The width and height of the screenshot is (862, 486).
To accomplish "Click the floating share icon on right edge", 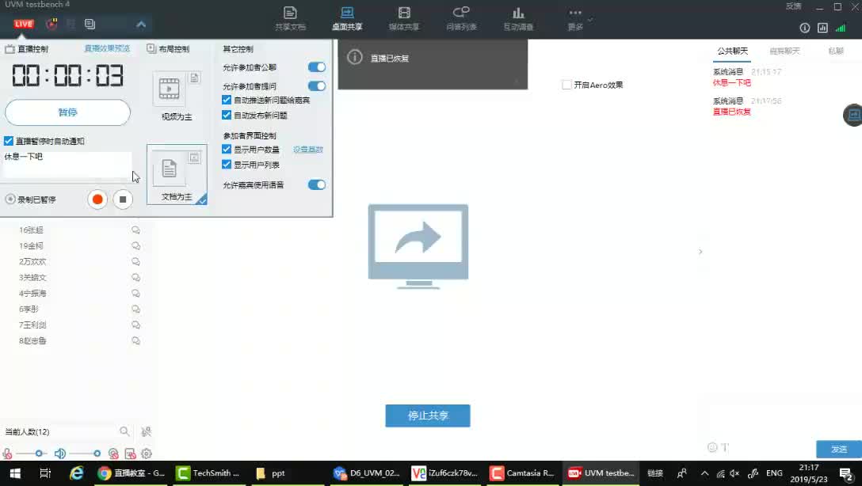I will point(853,115).
